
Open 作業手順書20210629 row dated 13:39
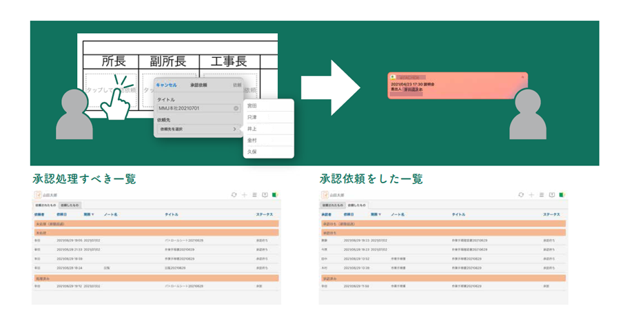[x=444, y=268]
